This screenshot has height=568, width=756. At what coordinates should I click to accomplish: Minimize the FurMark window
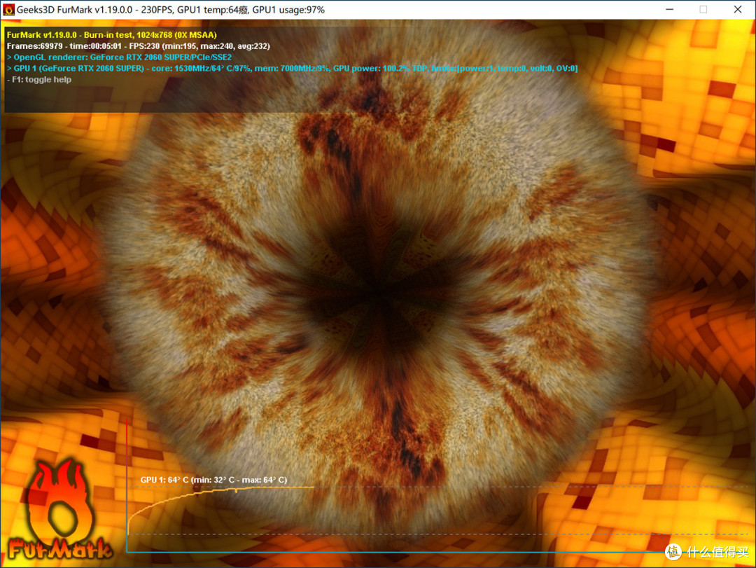670,10
